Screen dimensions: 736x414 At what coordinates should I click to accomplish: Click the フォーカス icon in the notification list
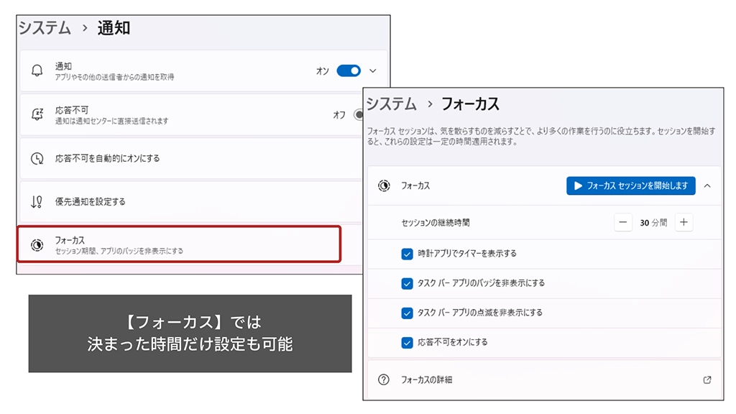[37, 245]
